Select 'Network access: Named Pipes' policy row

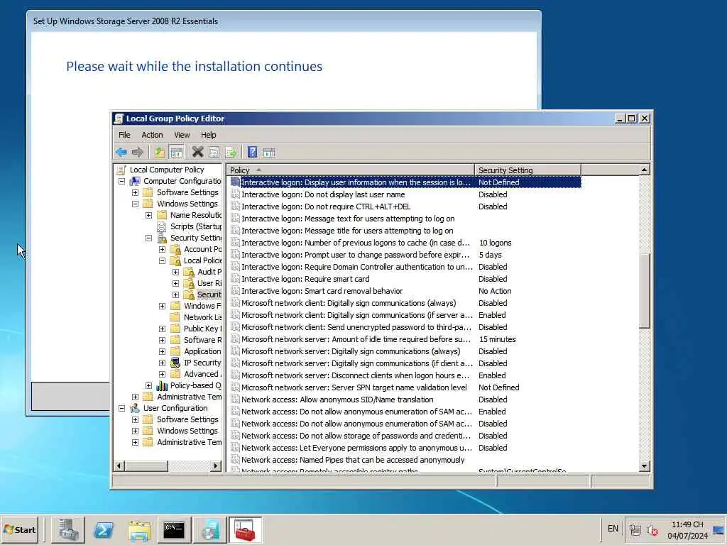pos(353,460)
